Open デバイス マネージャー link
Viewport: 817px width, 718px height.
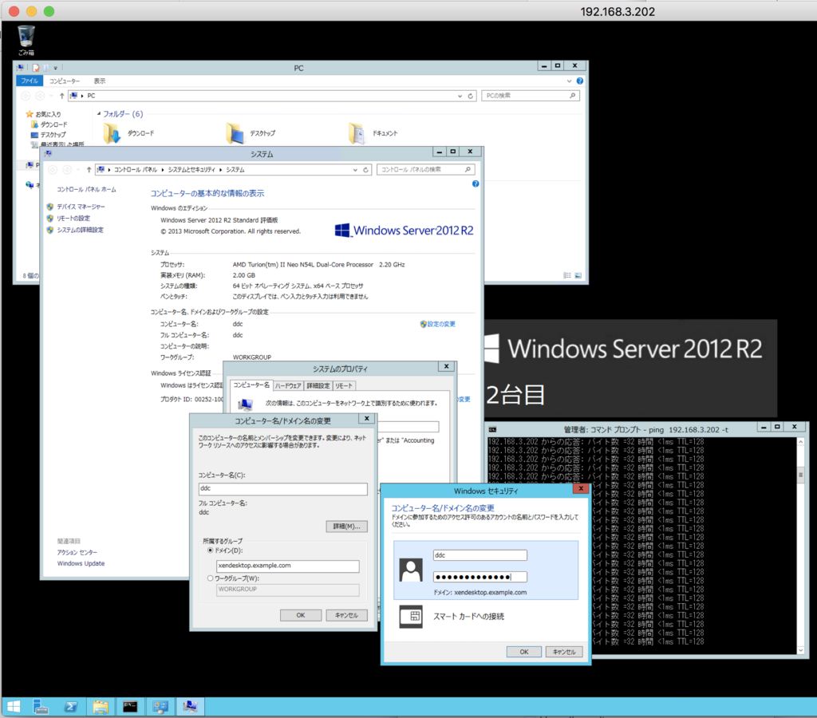[x=81, y=207]
